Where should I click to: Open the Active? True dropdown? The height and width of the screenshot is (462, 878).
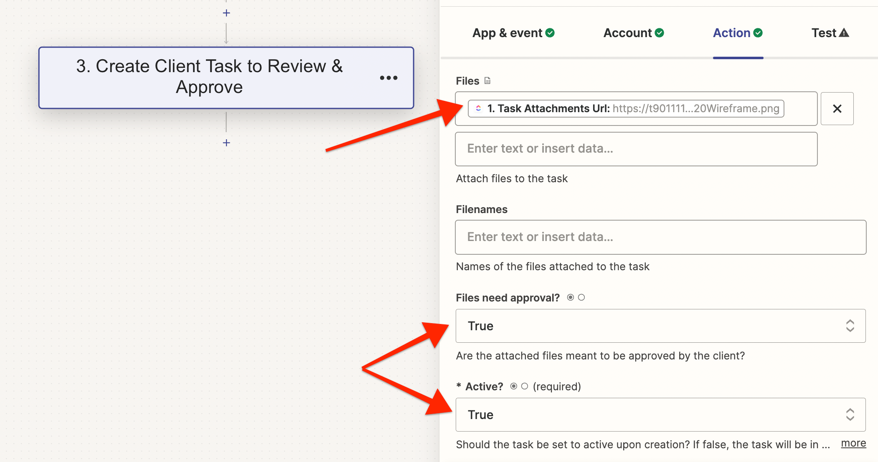tap(660, 414)
